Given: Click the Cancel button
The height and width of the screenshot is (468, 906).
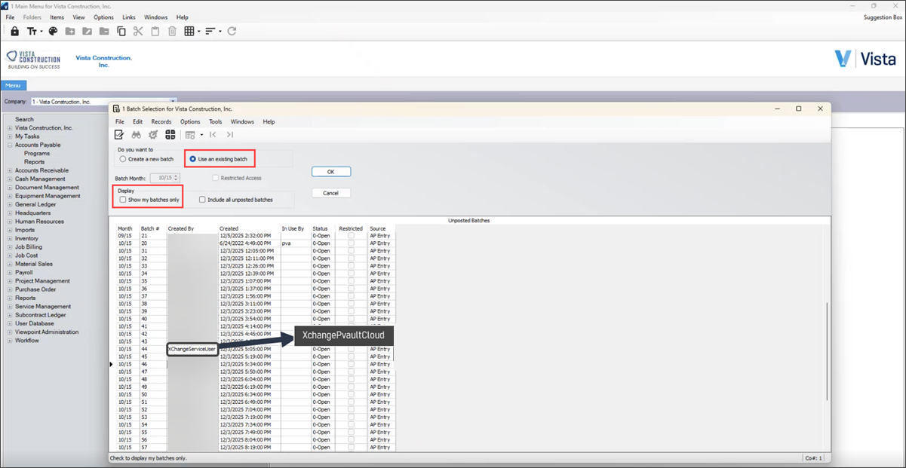Looking at the screenshot, I should point(331,193).
